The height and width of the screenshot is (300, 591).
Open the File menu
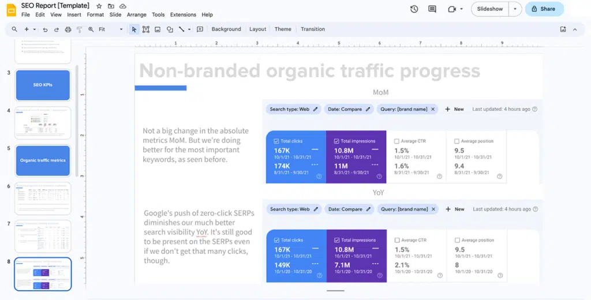[25, 14]
